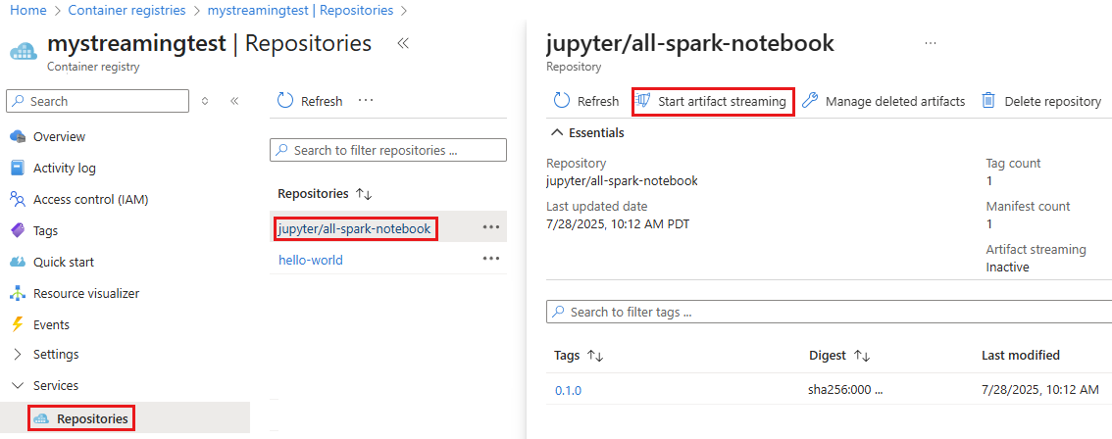Screen dimensions: 1112x439
Task: Click the Start artifact streaming megaphone icon
Action: click(644, 101)
